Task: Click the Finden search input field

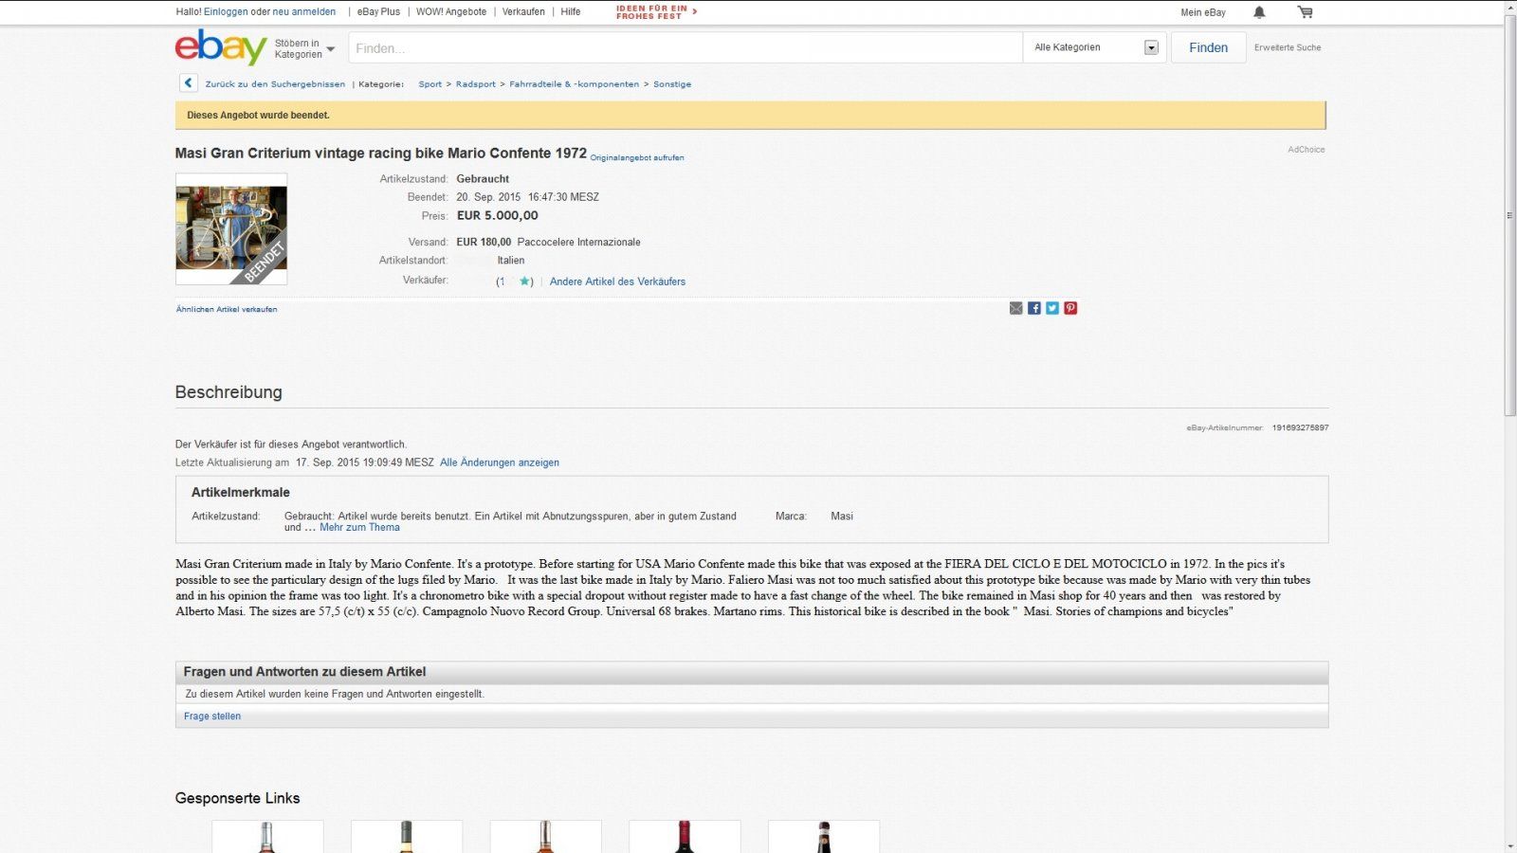Action: (685, 48)
